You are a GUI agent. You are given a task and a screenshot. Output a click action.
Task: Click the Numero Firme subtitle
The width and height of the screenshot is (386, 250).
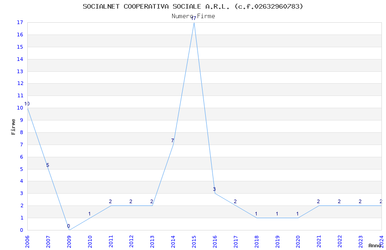[x=193, y=16]
